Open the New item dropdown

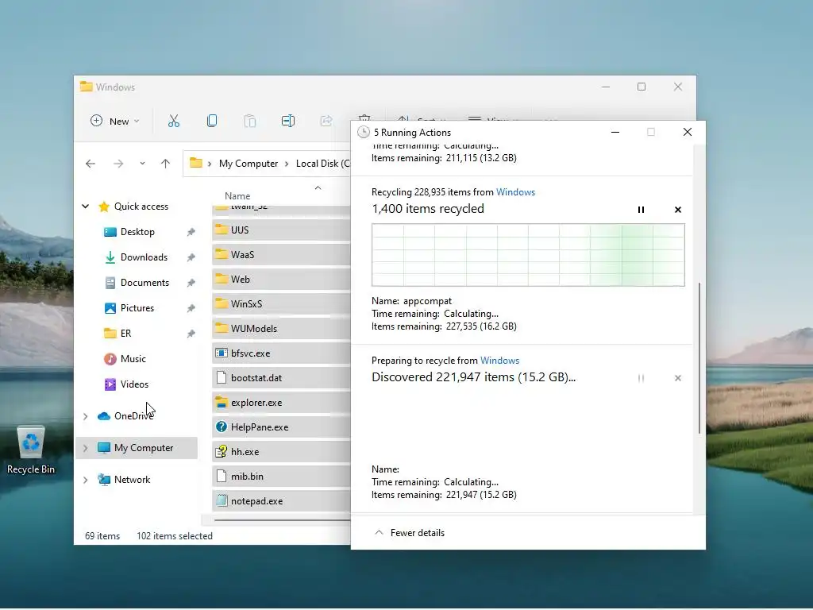(114, 121)
